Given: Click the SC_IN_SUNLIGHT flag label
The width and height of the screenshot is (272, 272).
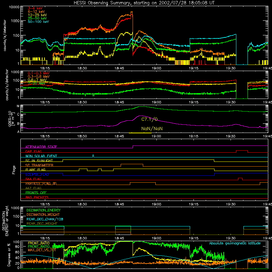Looking at the screenshot, I should click(x=39, y=160).
